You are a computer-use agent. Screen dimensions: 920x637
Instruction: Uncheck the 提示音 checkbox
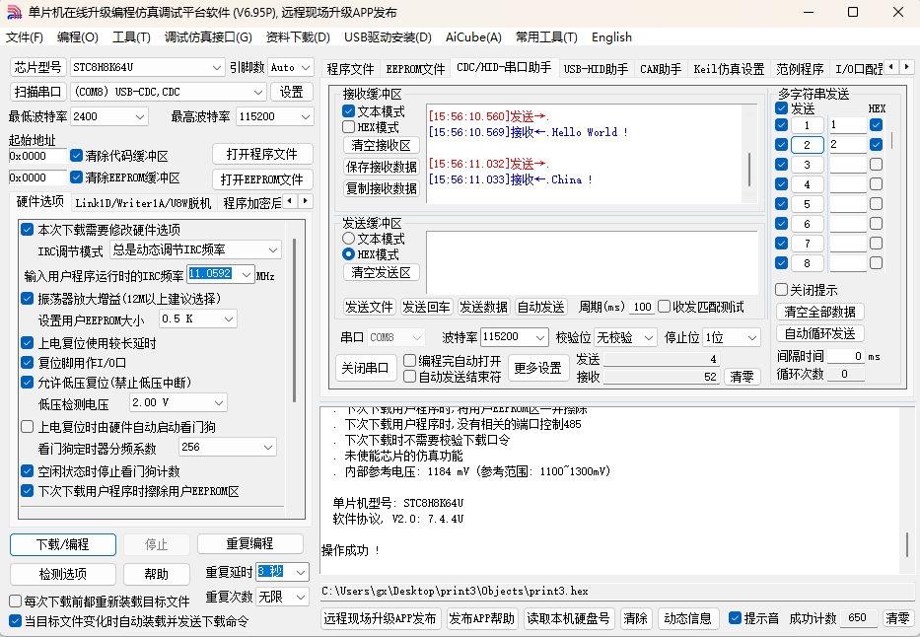coord(735,618)
